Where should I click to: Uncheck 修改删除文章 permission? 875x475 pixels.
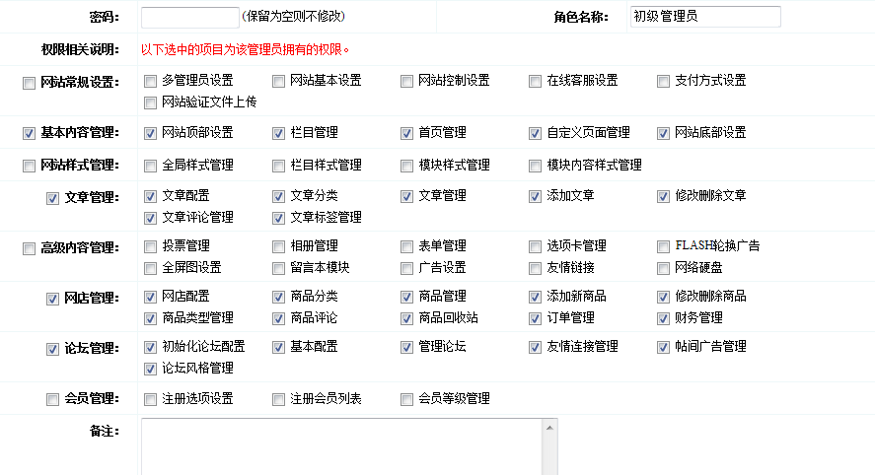[663, 196]
